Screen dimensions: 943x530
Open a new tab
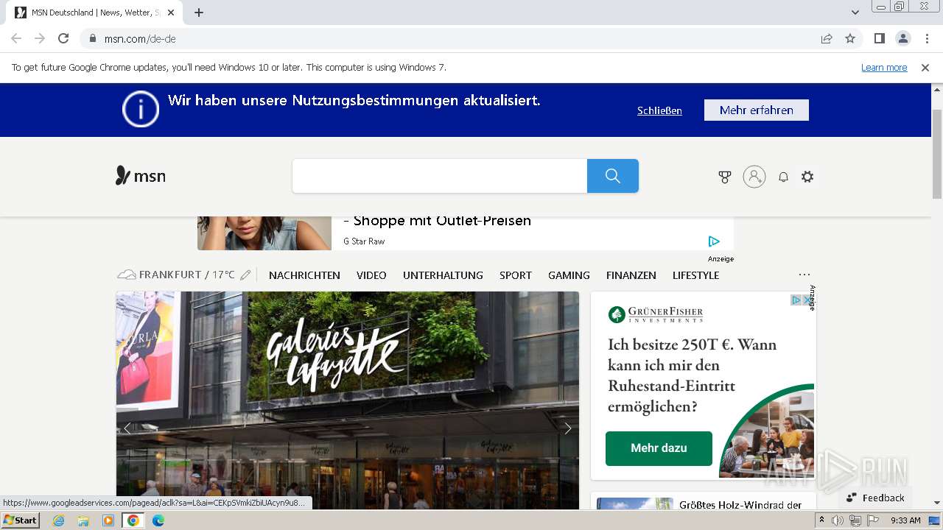(x=199, y=13)
